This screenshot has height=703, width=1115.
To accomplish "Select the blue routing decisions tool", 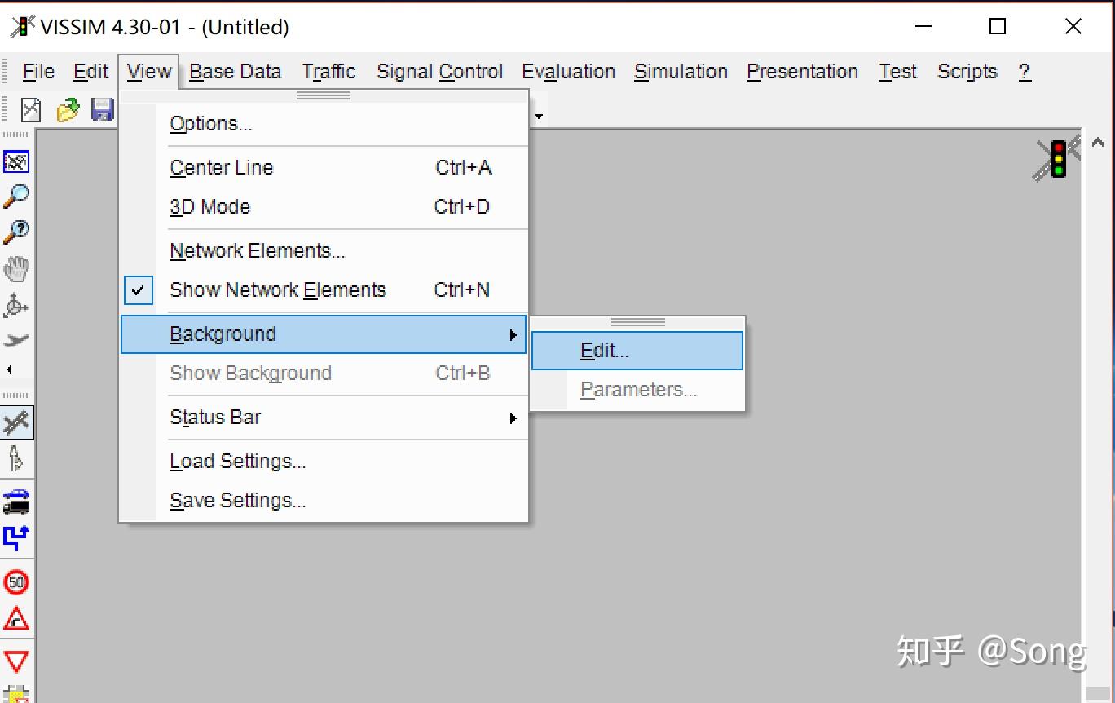I will [x=16, y=538].
